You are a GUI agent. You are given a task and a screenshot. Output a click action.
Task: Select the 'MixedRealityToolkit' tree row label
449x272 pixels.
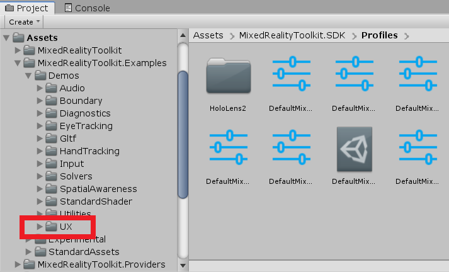79,50
